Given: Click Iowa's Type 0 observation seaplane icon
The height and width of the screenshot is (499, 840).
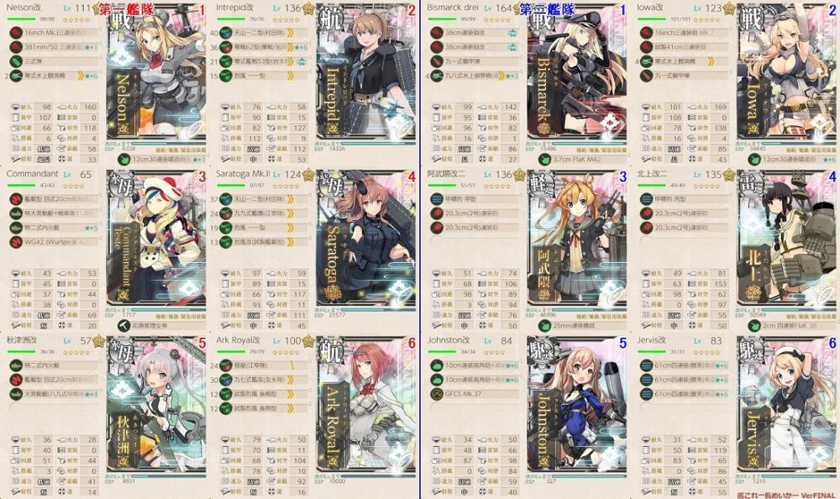Looking at the screenshot, I should [647, 61].
